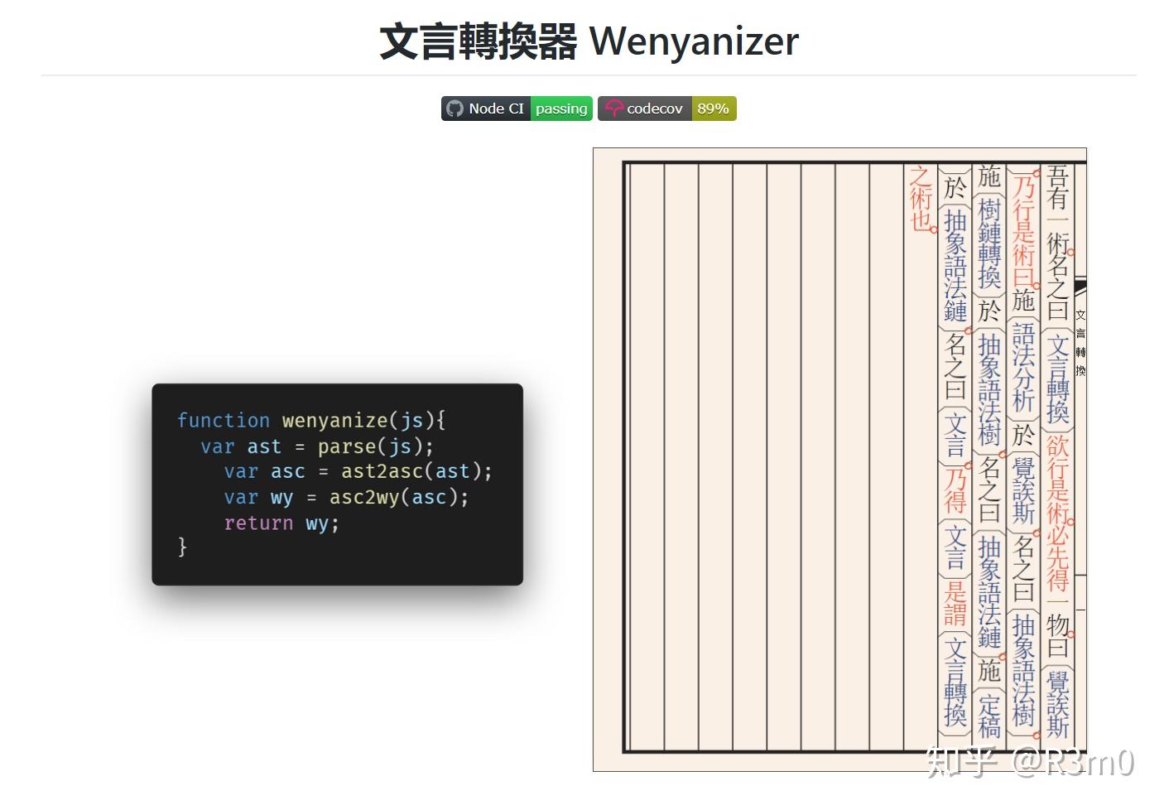Click the pink codecov umbrella icon
Viewport: 1164px width, 810px height.
point(613,108)
